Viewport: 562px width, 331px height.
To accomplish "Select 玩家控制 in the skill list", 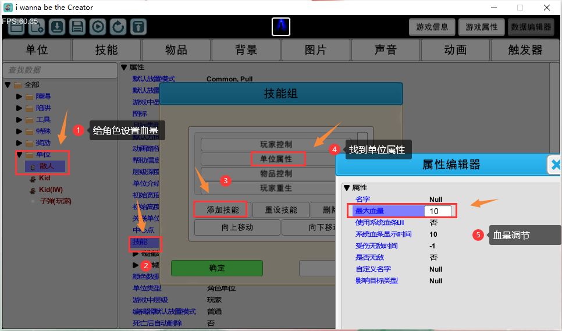I will tap(276, 144).
